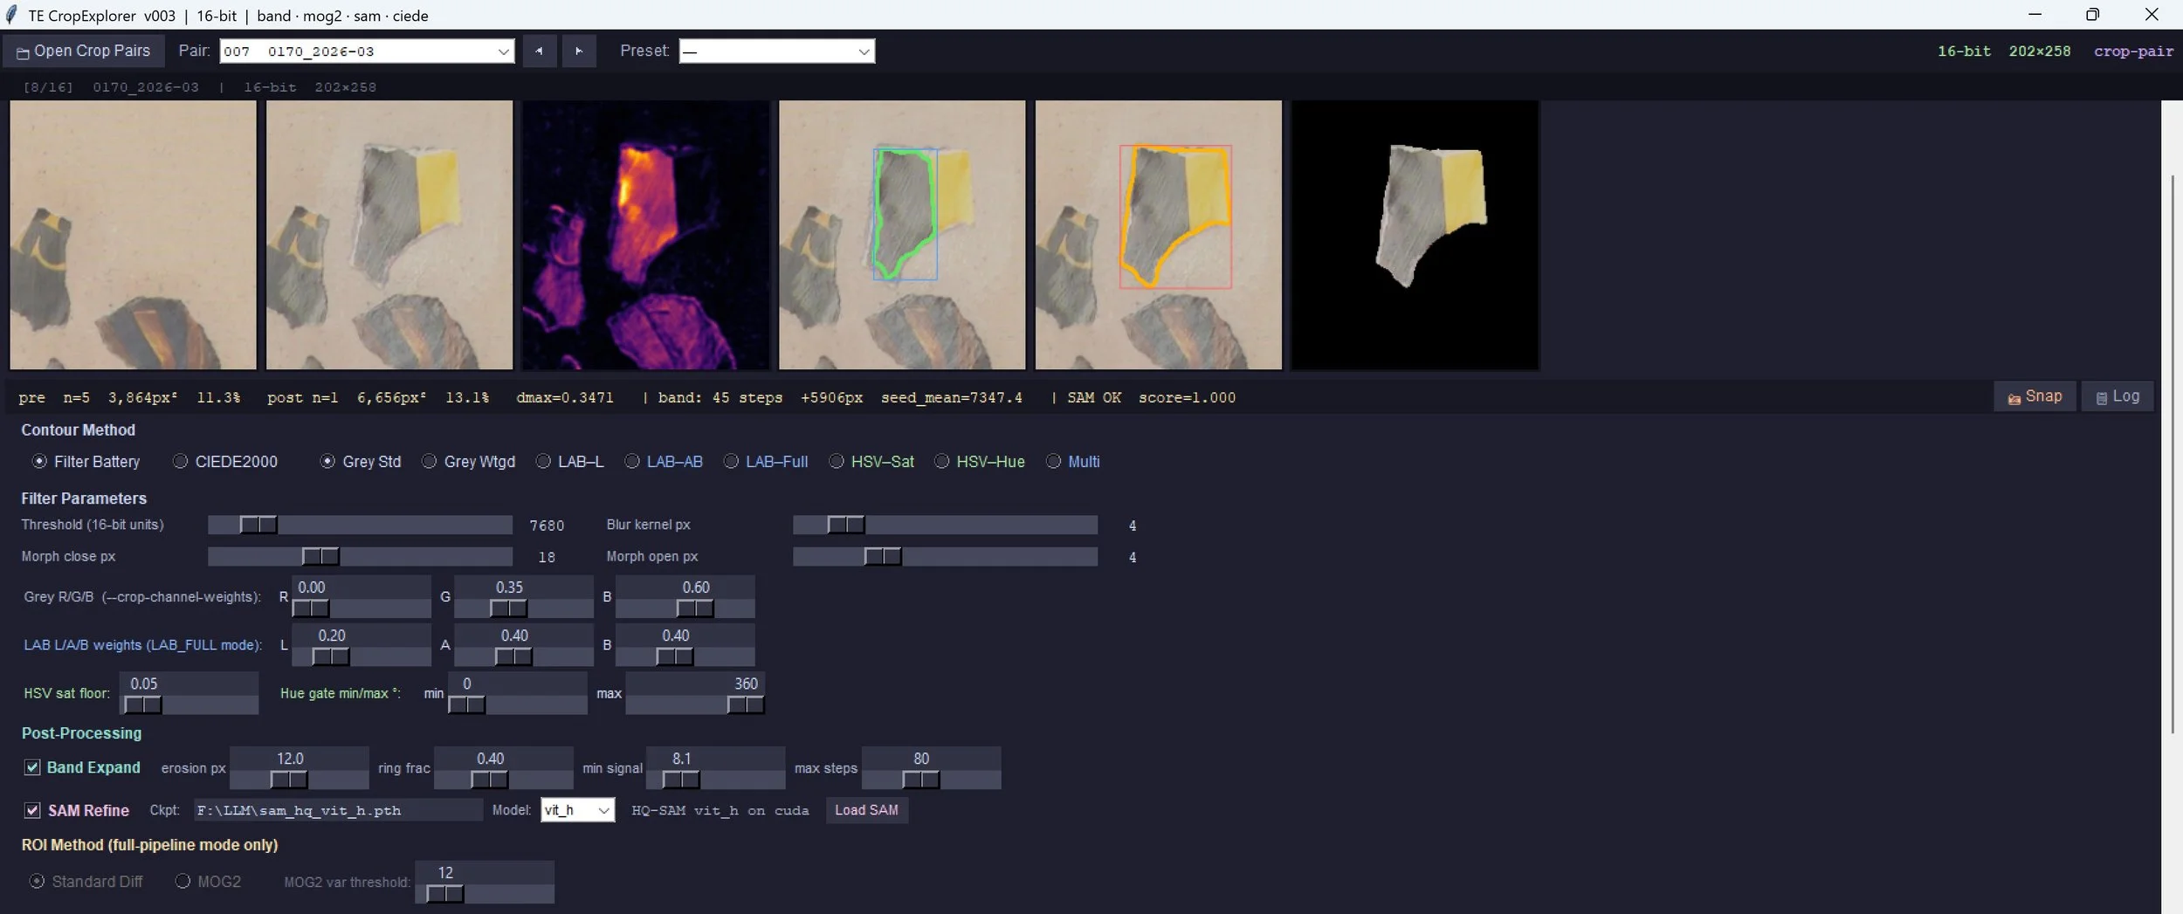Click the orange contour thumbnail
The height and width of the screenshot is (914, 2183).
point(1159,235)
